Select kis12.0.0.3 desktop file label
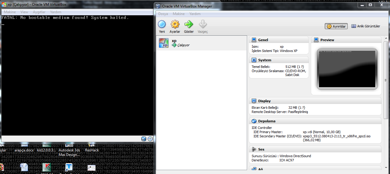The image size is (390, 174). tap(46, 150)
